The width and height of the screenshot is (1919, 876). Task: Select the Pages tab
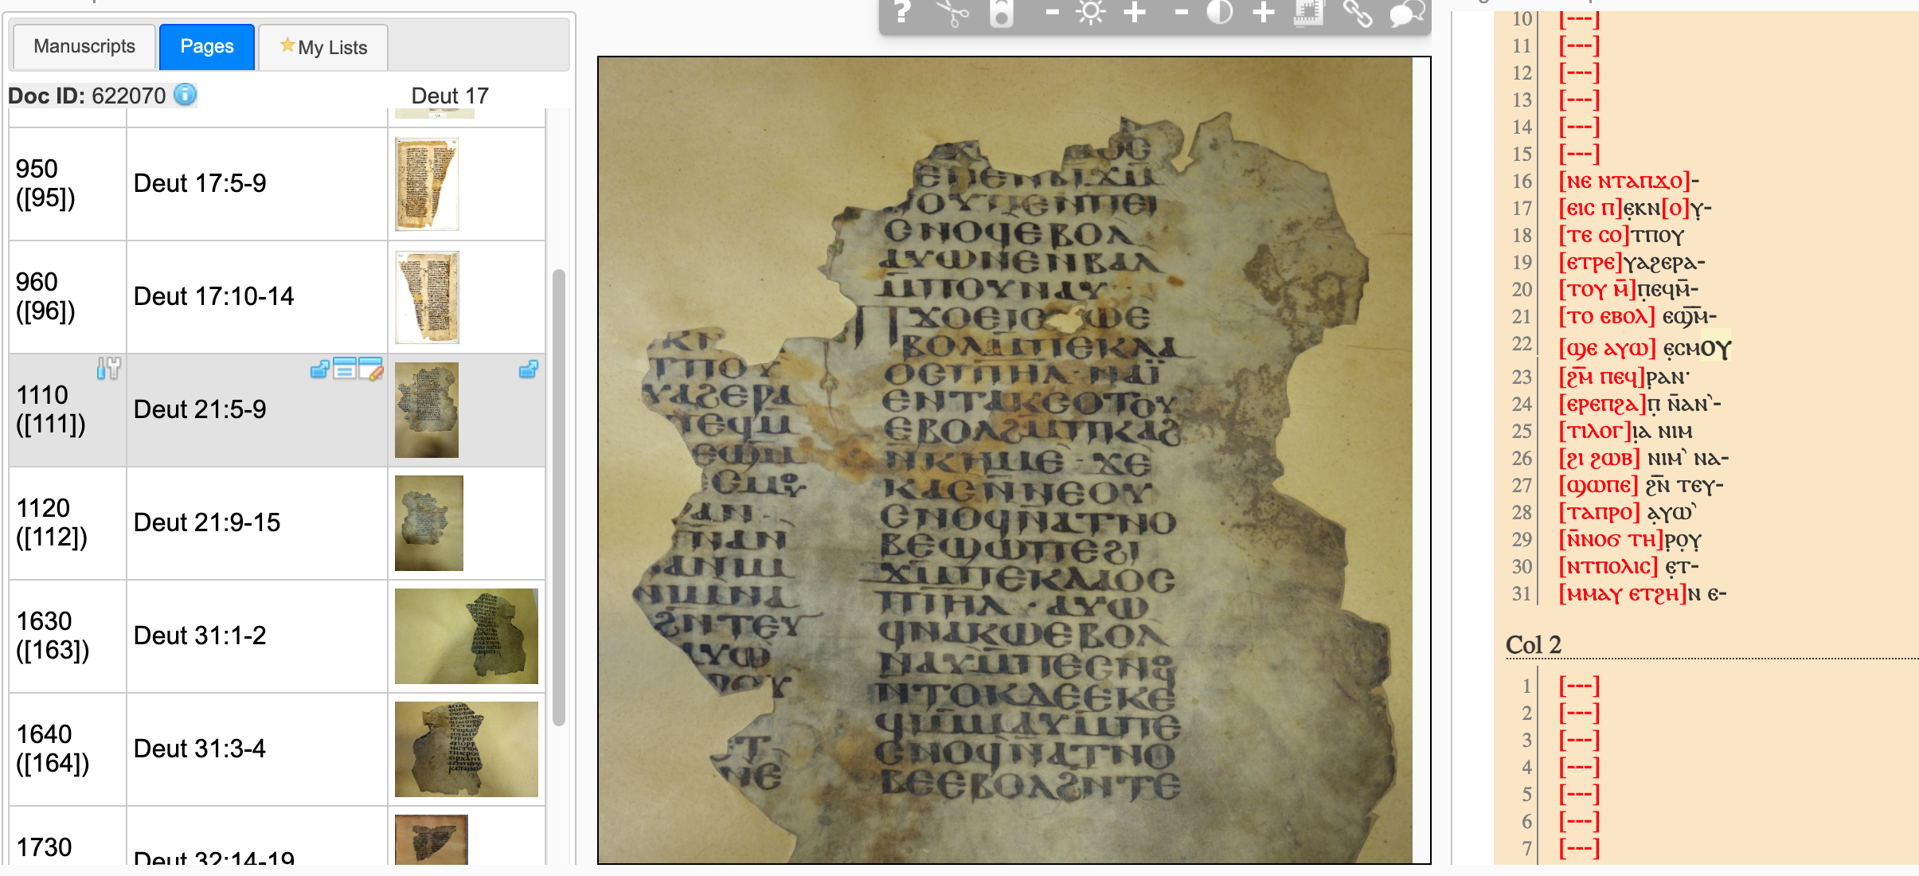click(207, 47)
